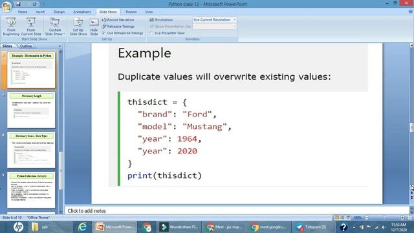Open the Review ribbon tab
The image size is (414, 233).
click(131, 12)
